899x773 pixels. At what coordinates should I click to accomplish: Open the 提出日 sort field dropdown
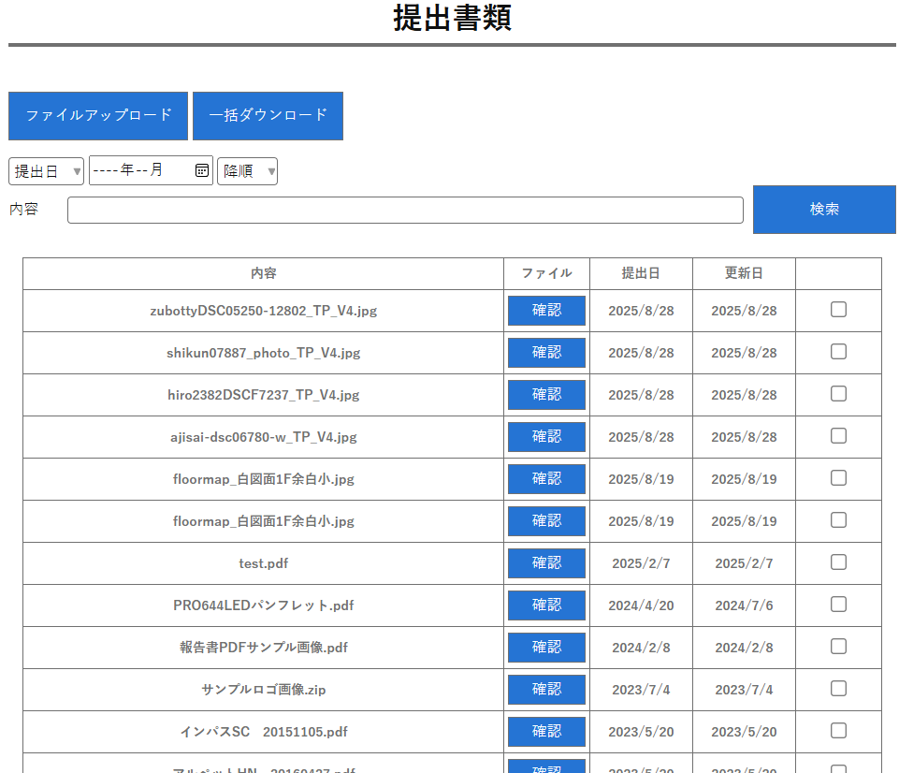click(x=46, y=171)
